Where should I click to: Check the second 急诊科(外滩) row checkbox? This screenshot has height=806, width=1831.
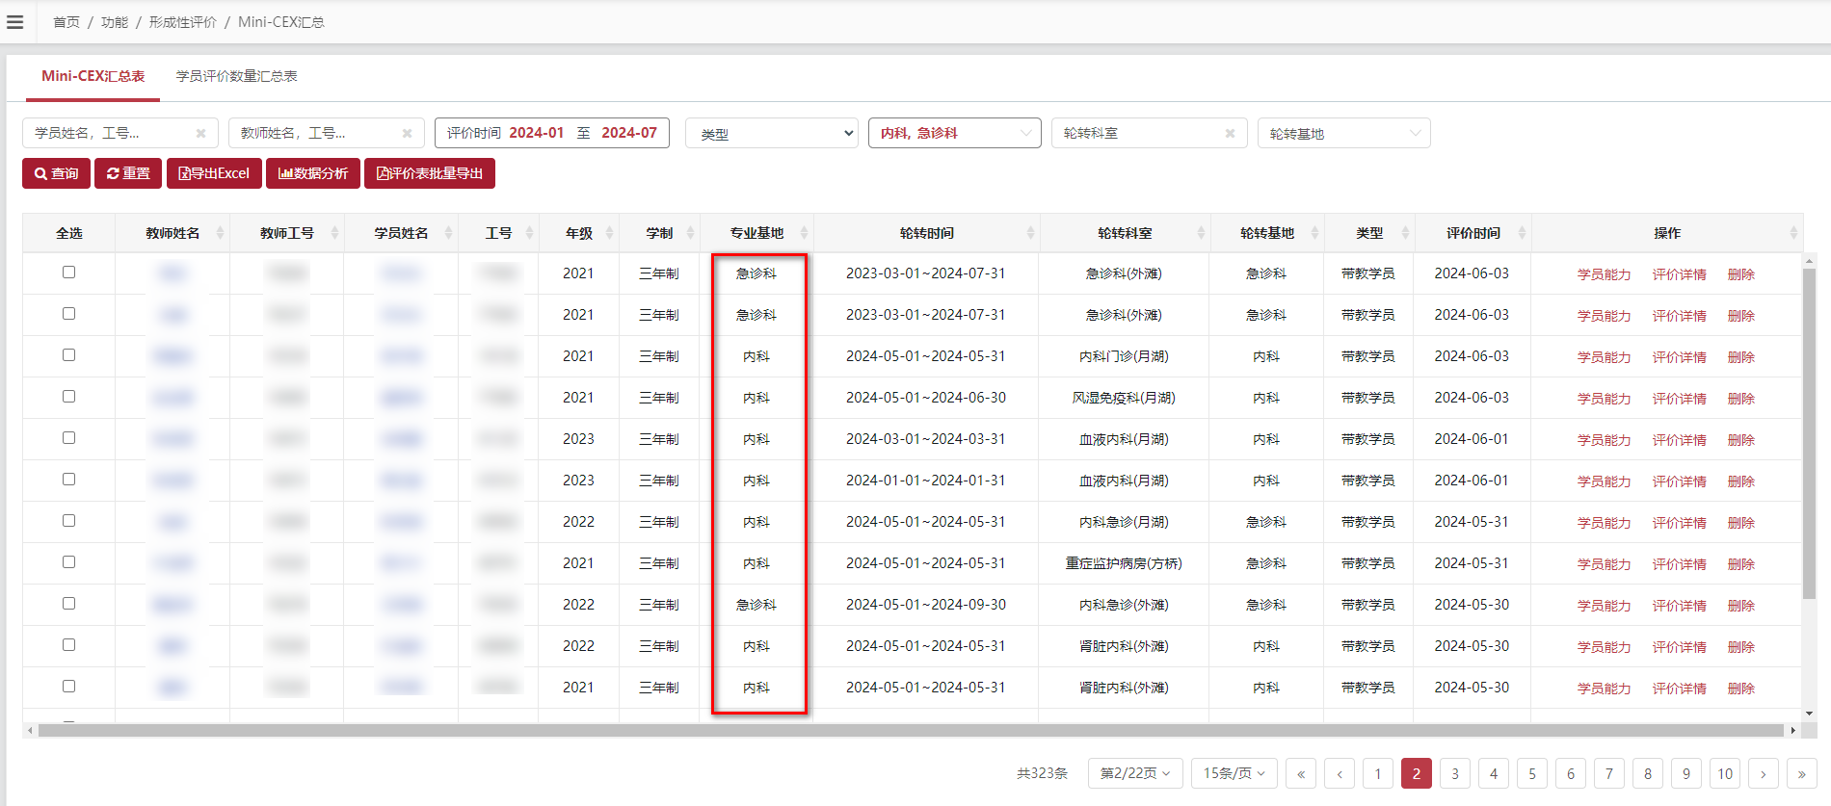[68, 314]
